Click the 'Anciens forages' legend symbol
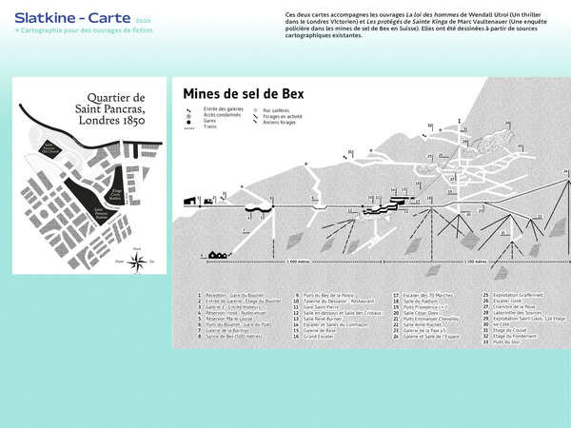This screenshot has width=571, height=428. click(x=255, y=122)
